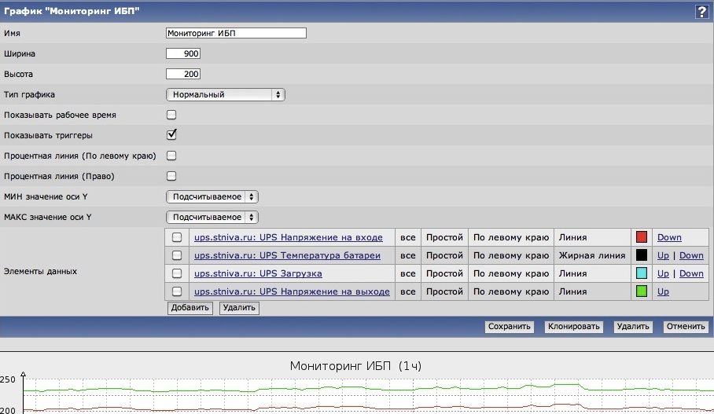Click the red color swatch

641,237
